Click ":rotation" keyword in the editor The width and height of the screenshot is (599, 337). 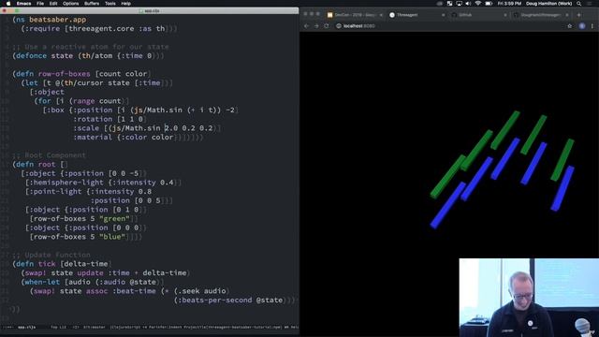93,119
